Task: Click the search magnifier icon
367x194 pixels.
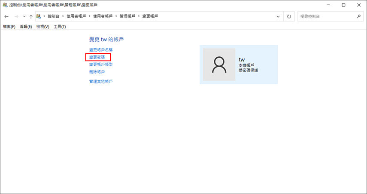Action: tap(358, 16)
